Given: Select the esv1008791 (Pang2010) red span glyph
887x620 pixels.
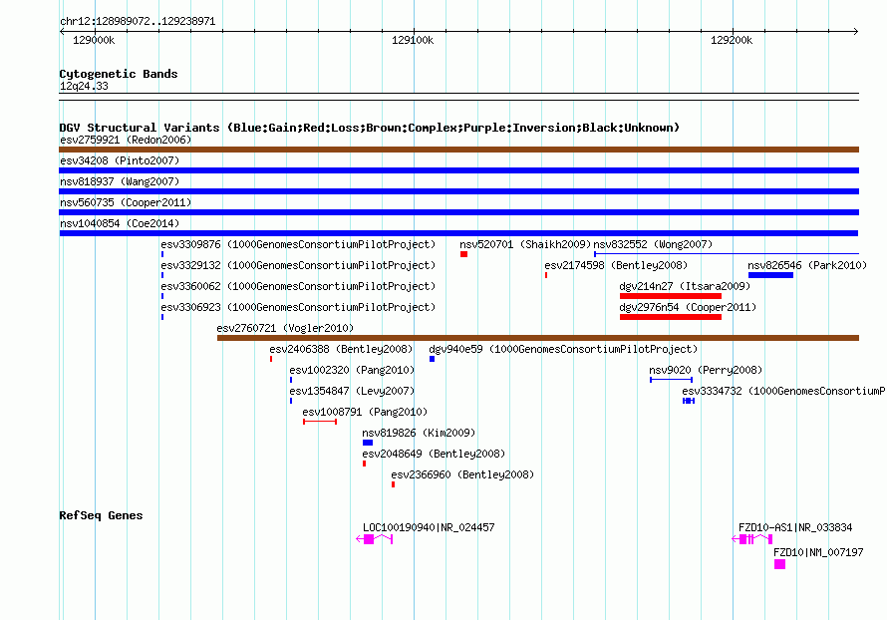Looking at the screenshot, I should [320, 422].
